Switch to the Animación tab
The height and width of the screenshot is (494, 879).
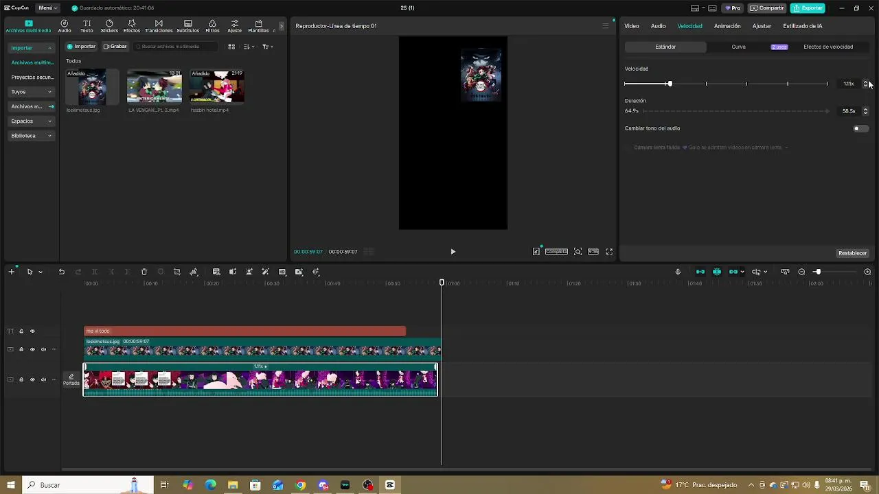click(x=727, y=26)
